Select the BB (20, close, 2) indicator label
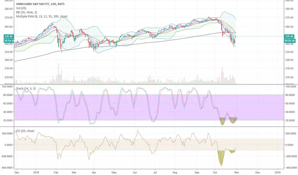This screenshot has height=175, width=298. (27, 12)
